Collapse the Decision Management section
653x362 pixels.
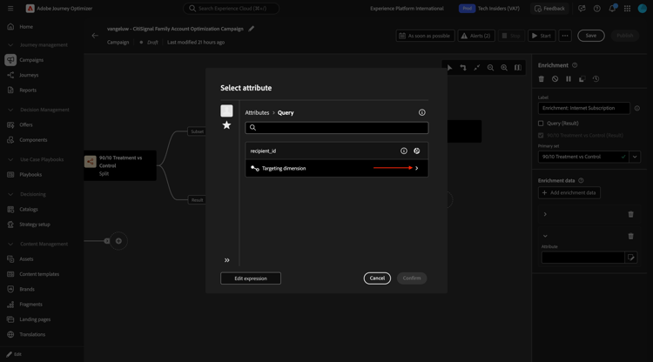pyautogui.click(x=10, y=110)
